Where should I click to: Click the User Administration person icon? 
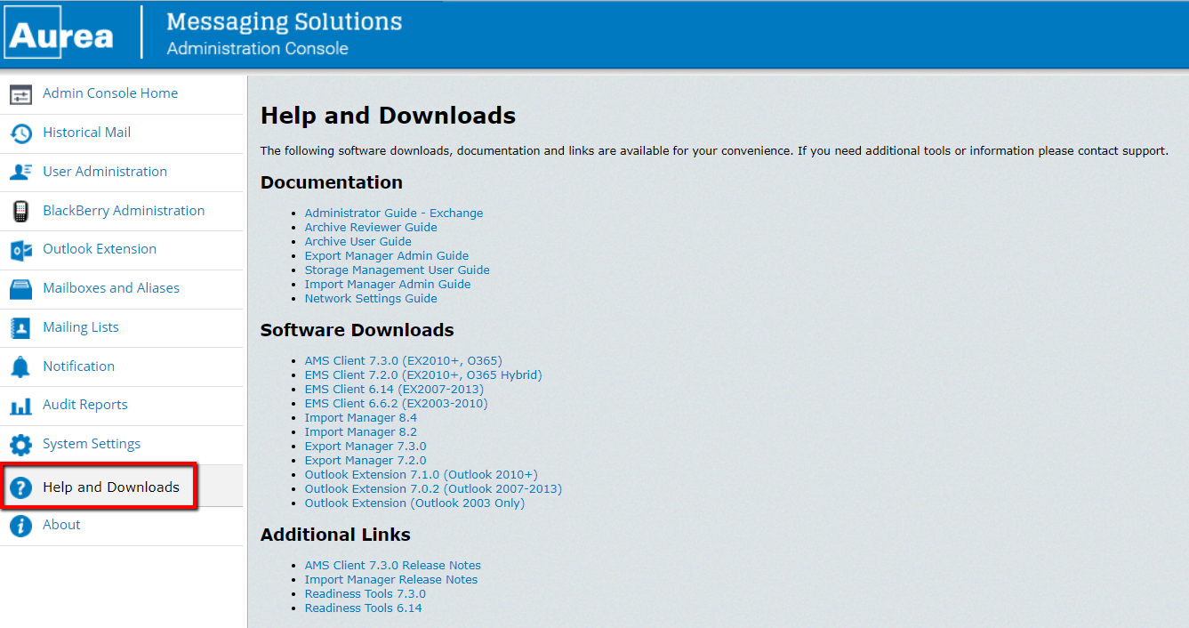click(20, 172)
